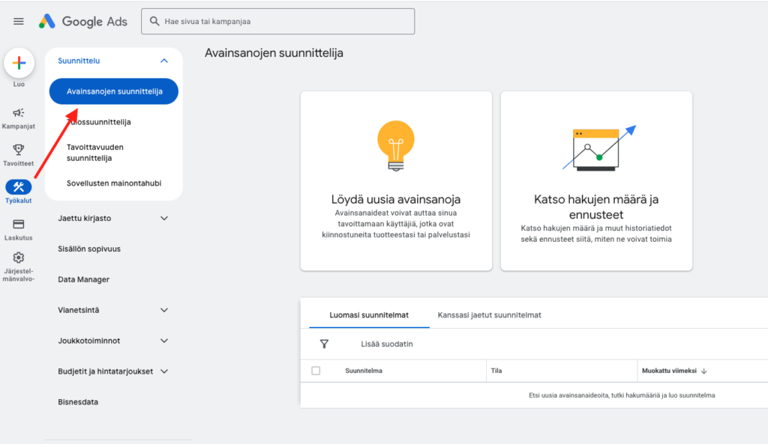768x444 pixels.
Task: Open Katso hakujen määrä ja ennusteet card
Action: [x=596, y=180]
